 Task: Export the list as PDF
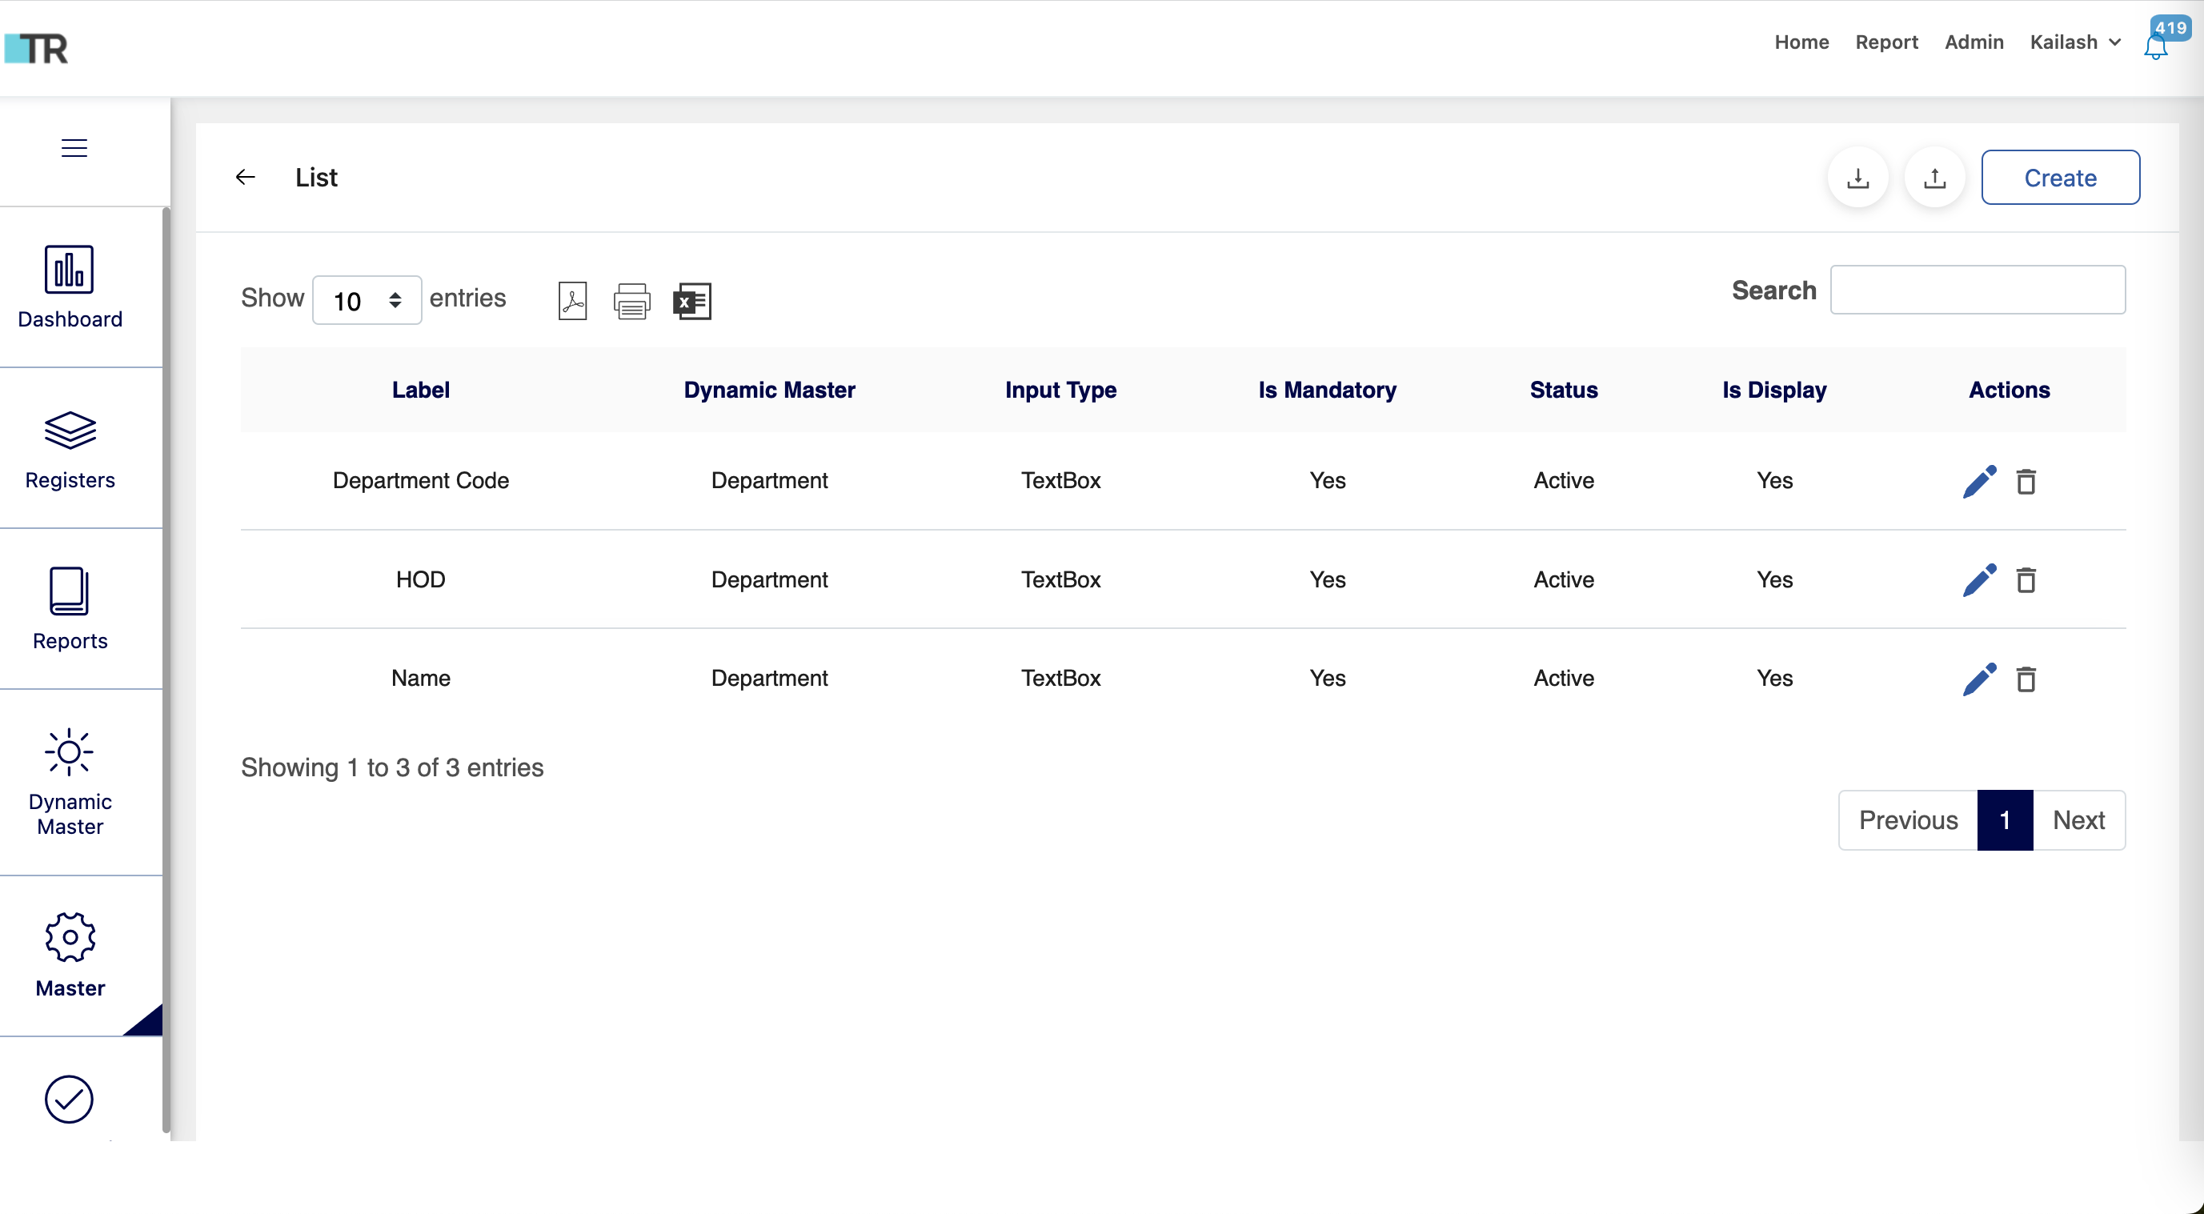[x=572, y=300]
